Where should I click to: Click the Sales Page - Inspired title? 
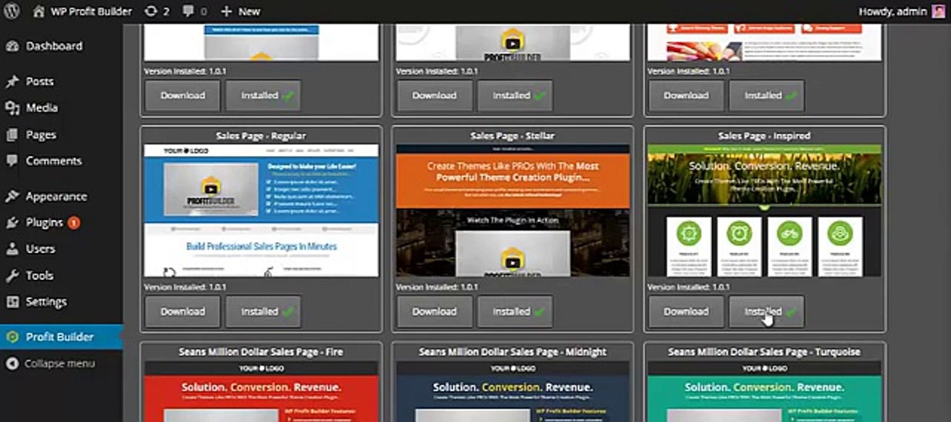coord(765,136)
